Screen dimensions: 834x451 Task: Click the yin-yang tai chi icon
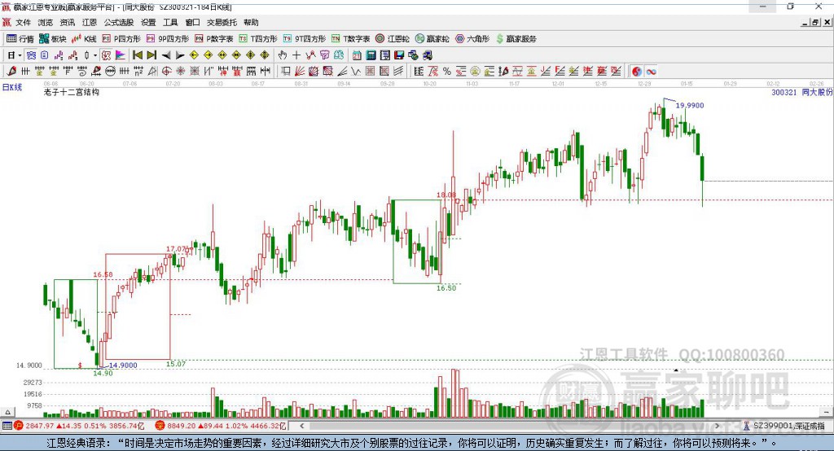[x=637, y=72]
